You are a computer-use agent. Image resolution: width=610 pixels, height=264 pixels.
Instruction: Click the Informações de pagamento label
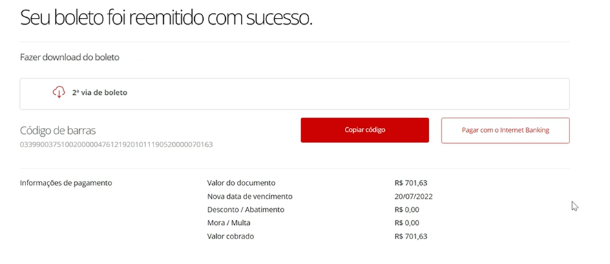65,183
